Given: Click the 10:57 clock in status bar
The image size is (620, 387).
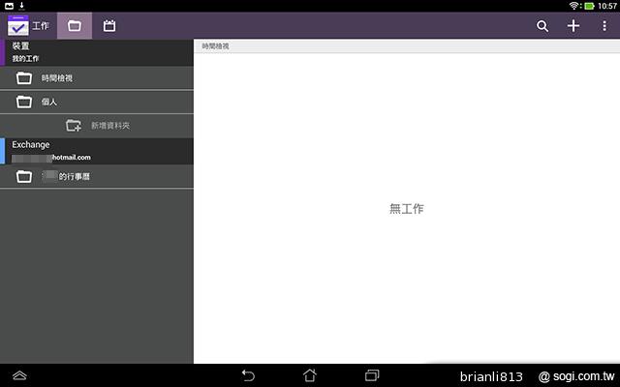Looking at the screenshot, I should pyautogui.click(x=607, y=6).
